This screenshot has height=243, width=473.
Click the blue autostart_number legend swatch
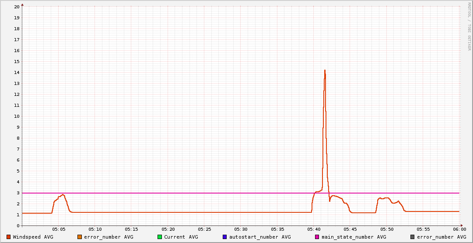224,237
